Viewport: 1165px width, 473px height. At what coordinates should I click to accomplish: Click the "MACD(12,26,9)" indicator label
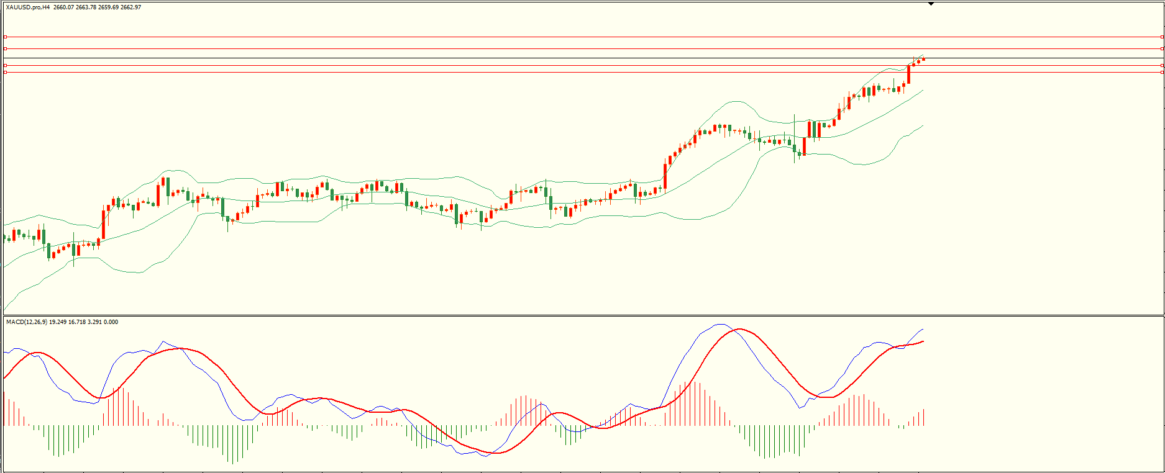(27, 322)
